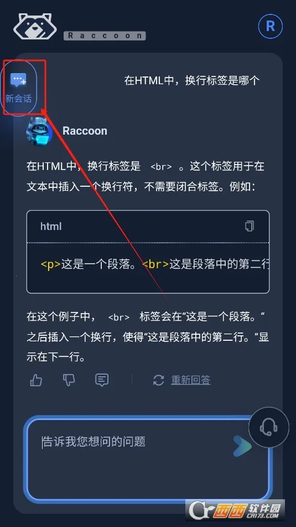Viewport: 296px width, 527px height.
Task: Click the Raccoon bot avatar image
Action: click(x=39, y=131)
